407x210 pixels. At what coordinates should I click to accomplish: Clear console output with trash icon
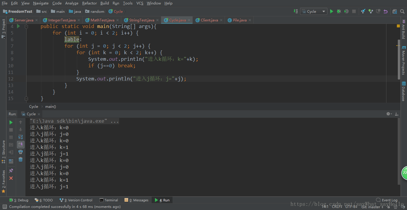21,159
